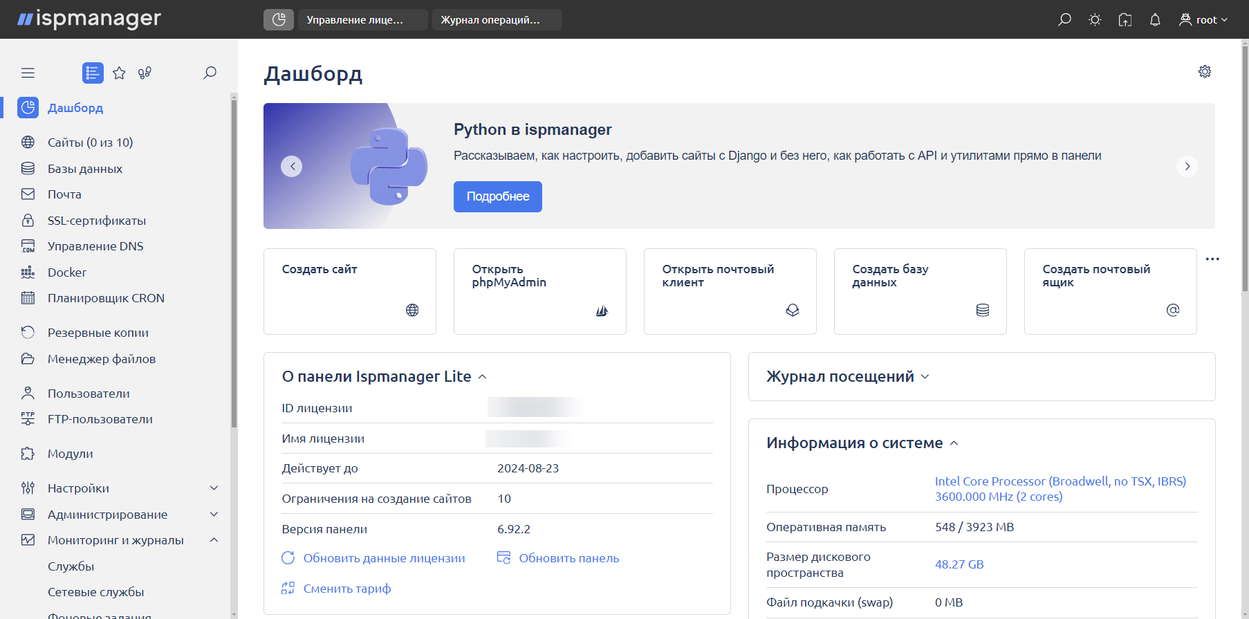Select the menu list view icon

(93, 73)
